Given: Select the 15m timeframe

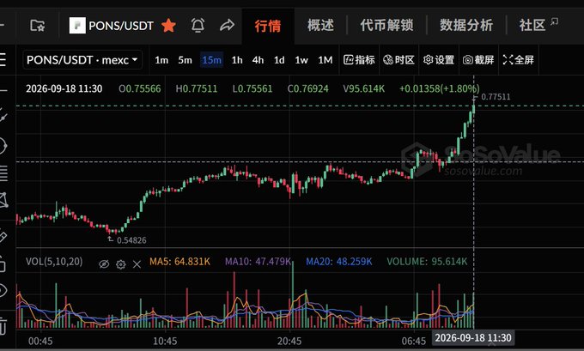Looking at the screenshot, I should [x=211, y=60].
